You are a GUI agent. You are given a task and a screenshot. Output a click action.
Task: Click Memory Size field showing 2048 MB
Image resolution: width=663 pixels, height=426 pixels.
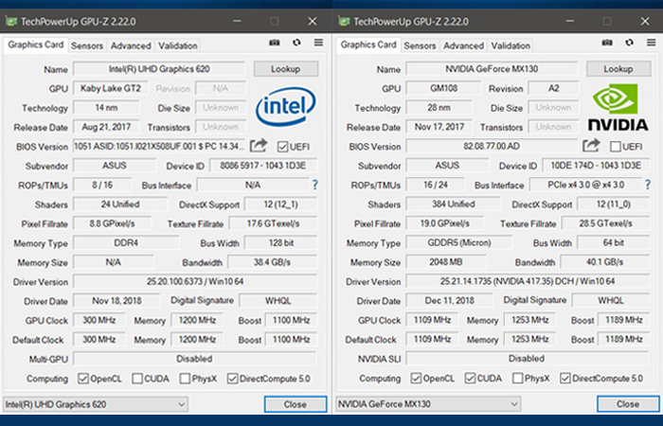pos(446,262)
